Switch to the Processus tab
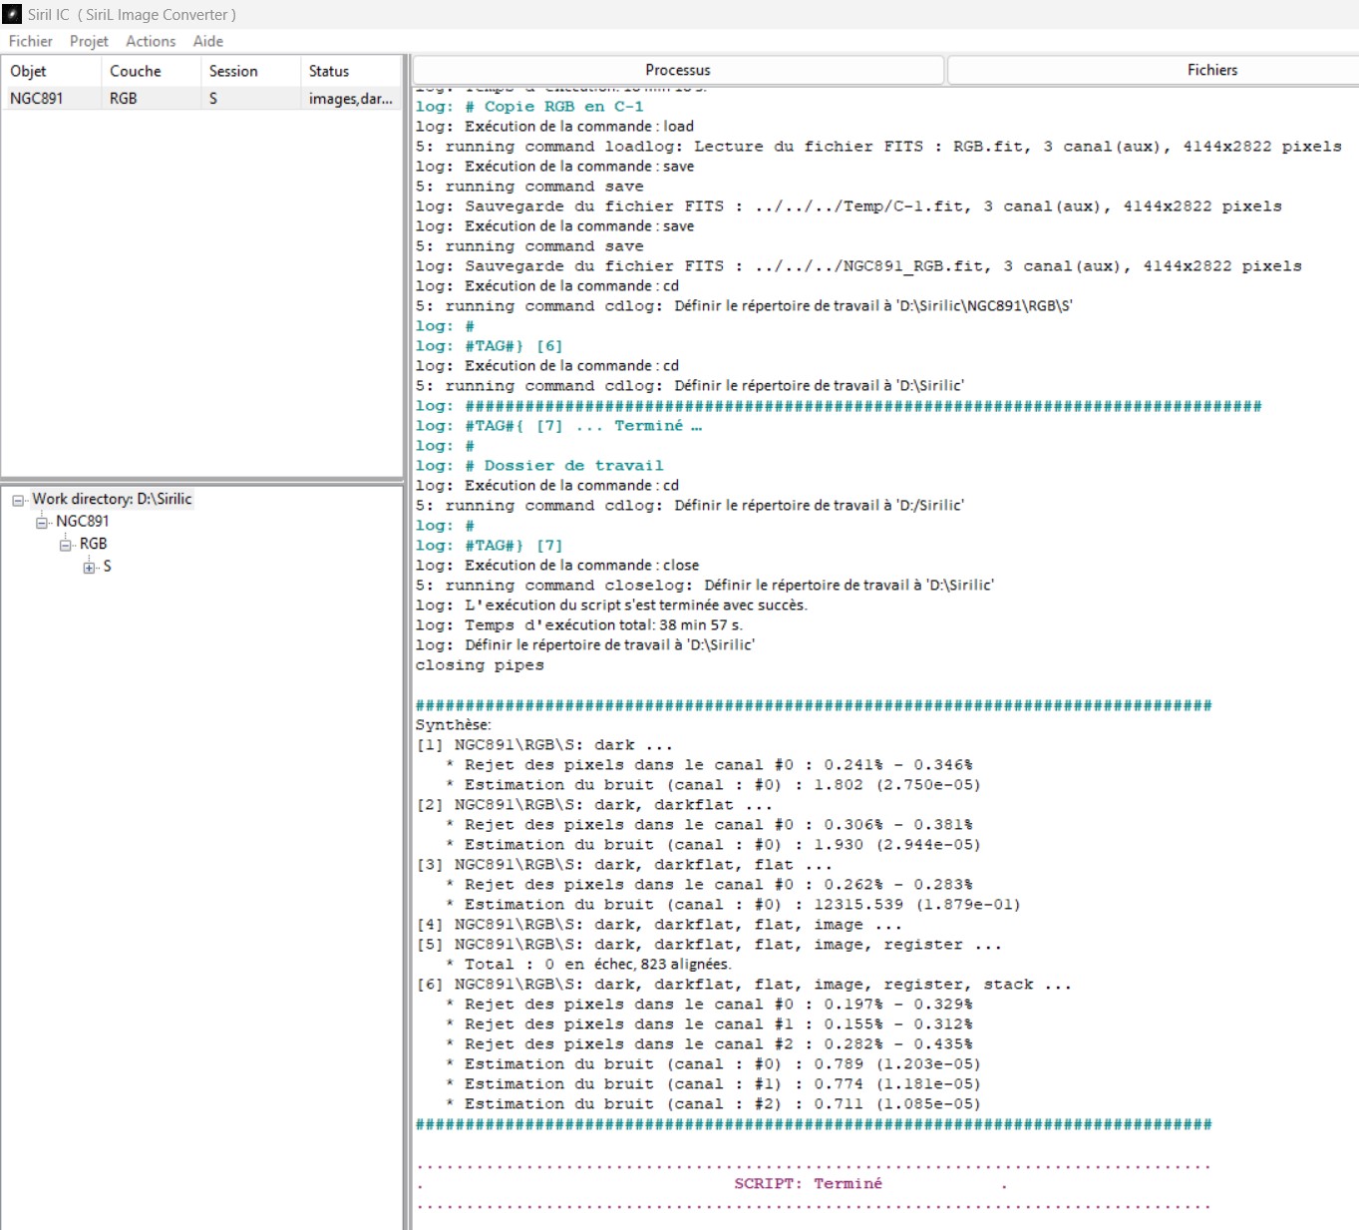Image resolution: width=1359 pixels, height=1230 pixels. [x=678, y=70]
